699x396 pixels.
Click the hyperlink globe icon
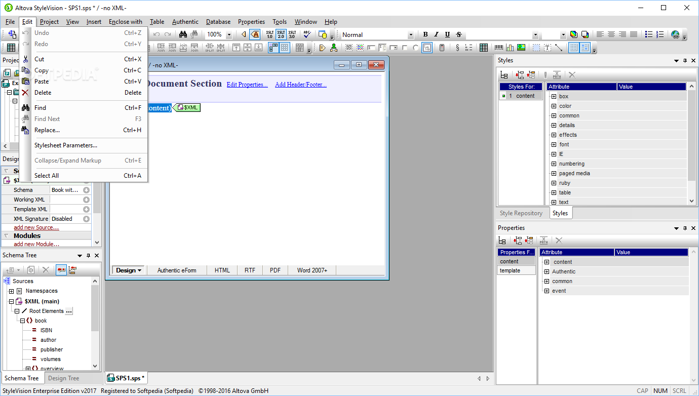pyautogui.click(x=675, y=34)
